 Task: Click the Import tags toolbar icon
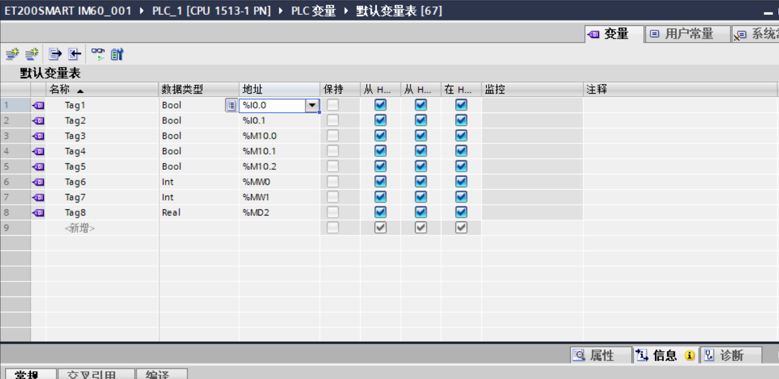pyautogui.click(x=75, y=54)
